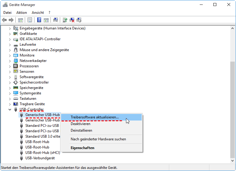Screen dimensions: 236x171
Task: Click the scan for hardware changes icon
Action: 56,20
